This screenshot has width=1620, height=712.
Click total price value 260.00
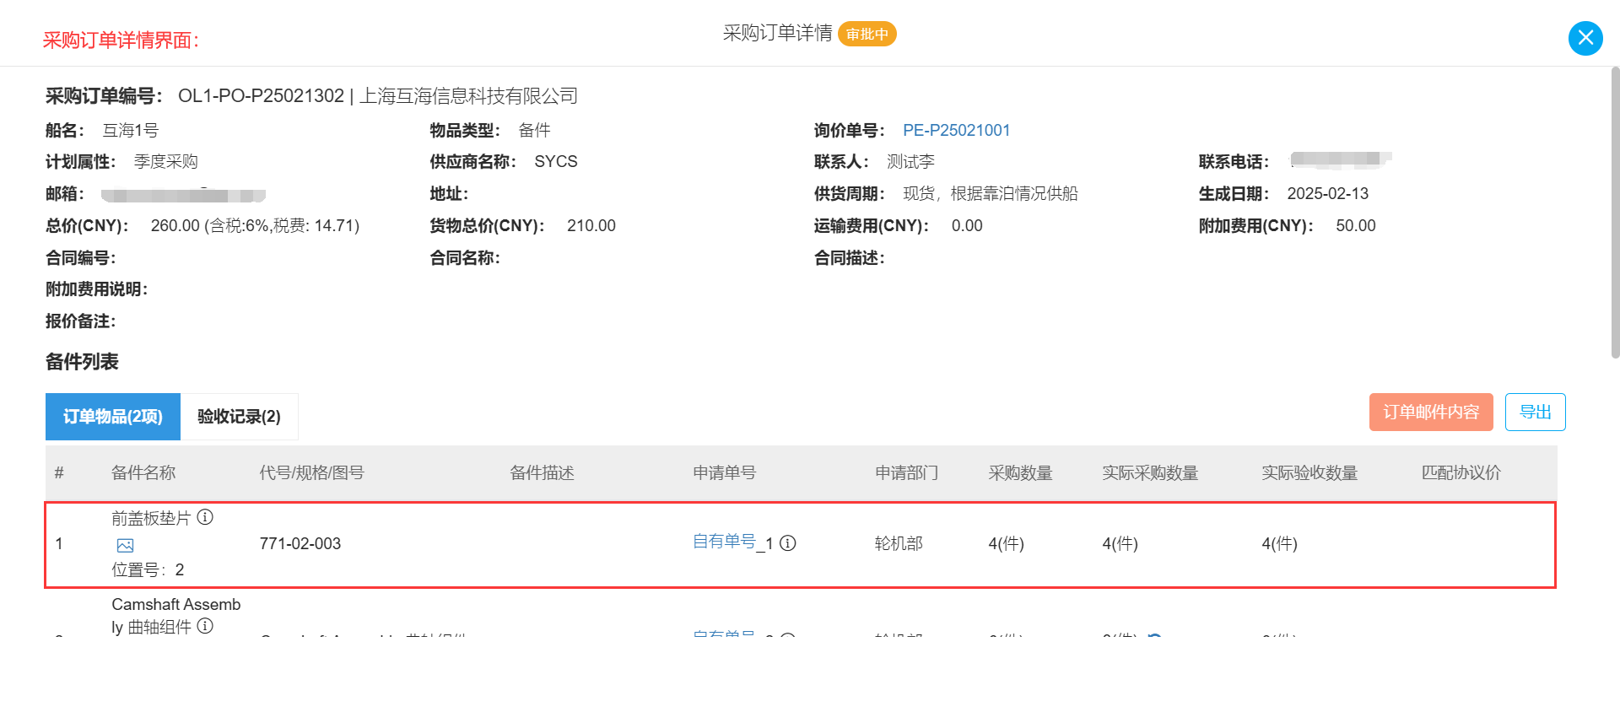(x=175, y=226)
